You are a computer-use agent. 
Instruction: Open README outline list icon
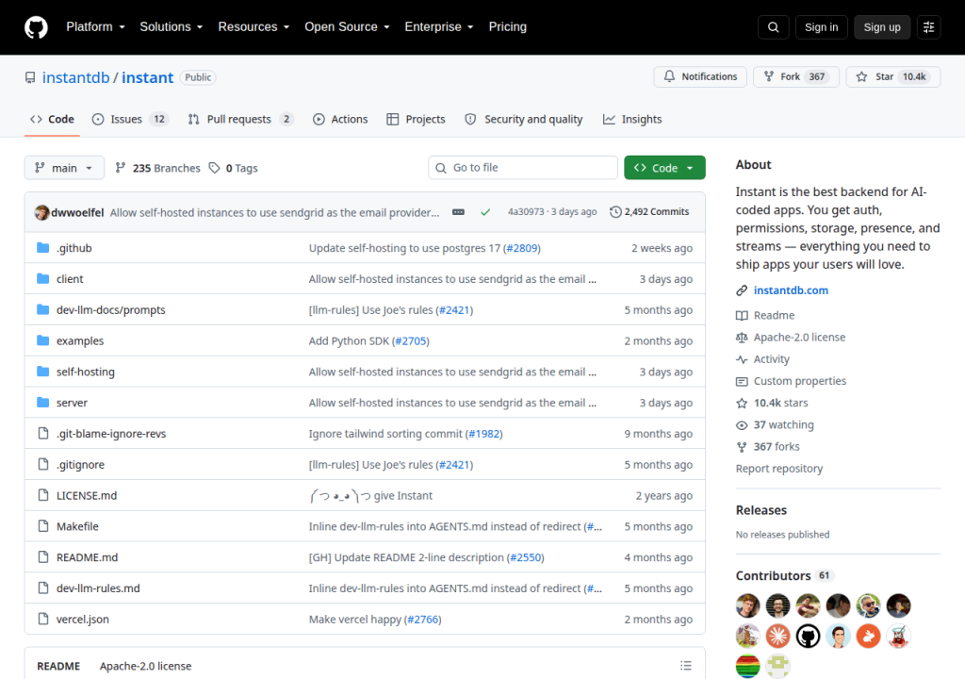point(686,666)
